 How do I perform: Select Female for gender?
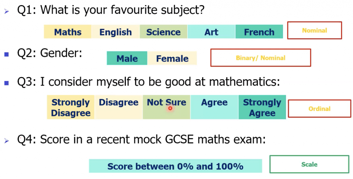coord(172,58)
